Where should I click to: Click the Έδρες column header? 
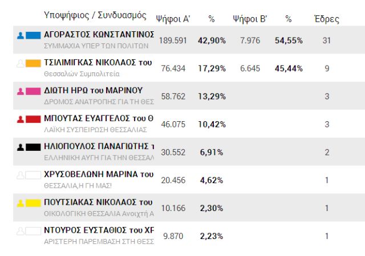pos(327,19)
